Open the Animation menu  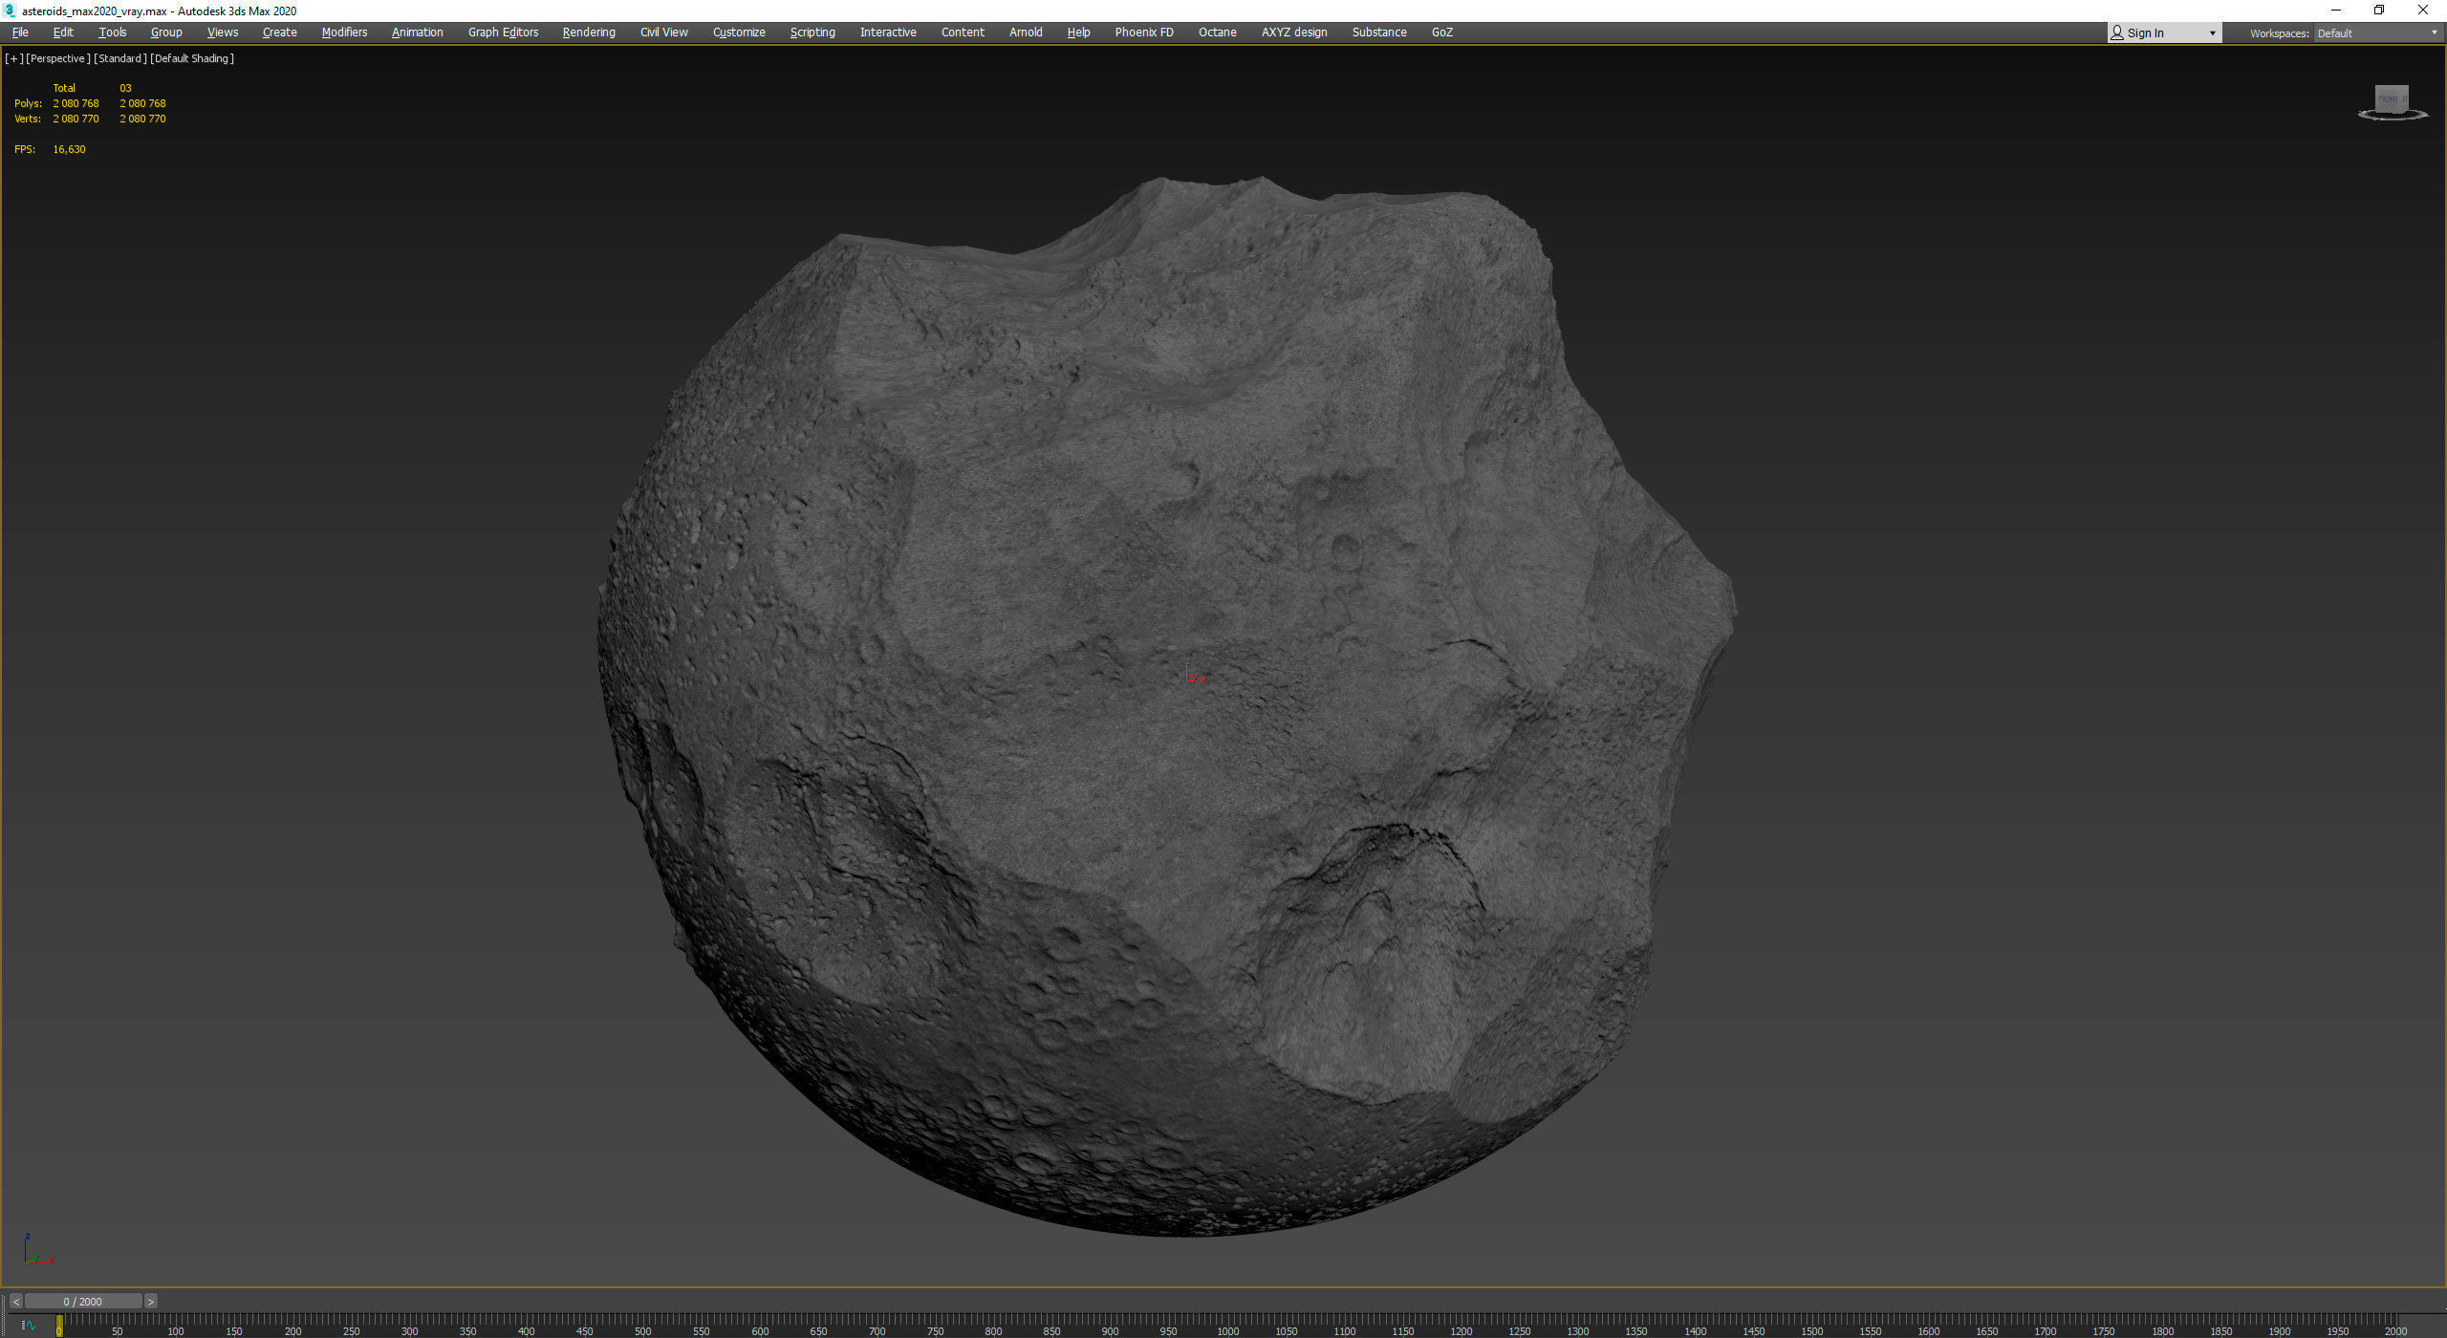coord(418,32)
